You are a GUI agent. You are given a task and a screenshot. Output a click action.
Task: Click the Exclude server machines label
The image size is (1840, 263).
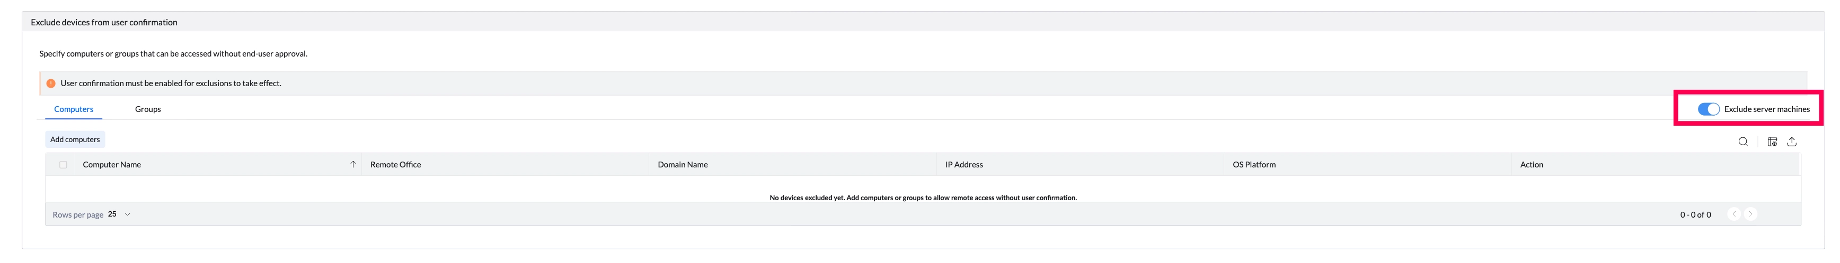coord(1766,109)
